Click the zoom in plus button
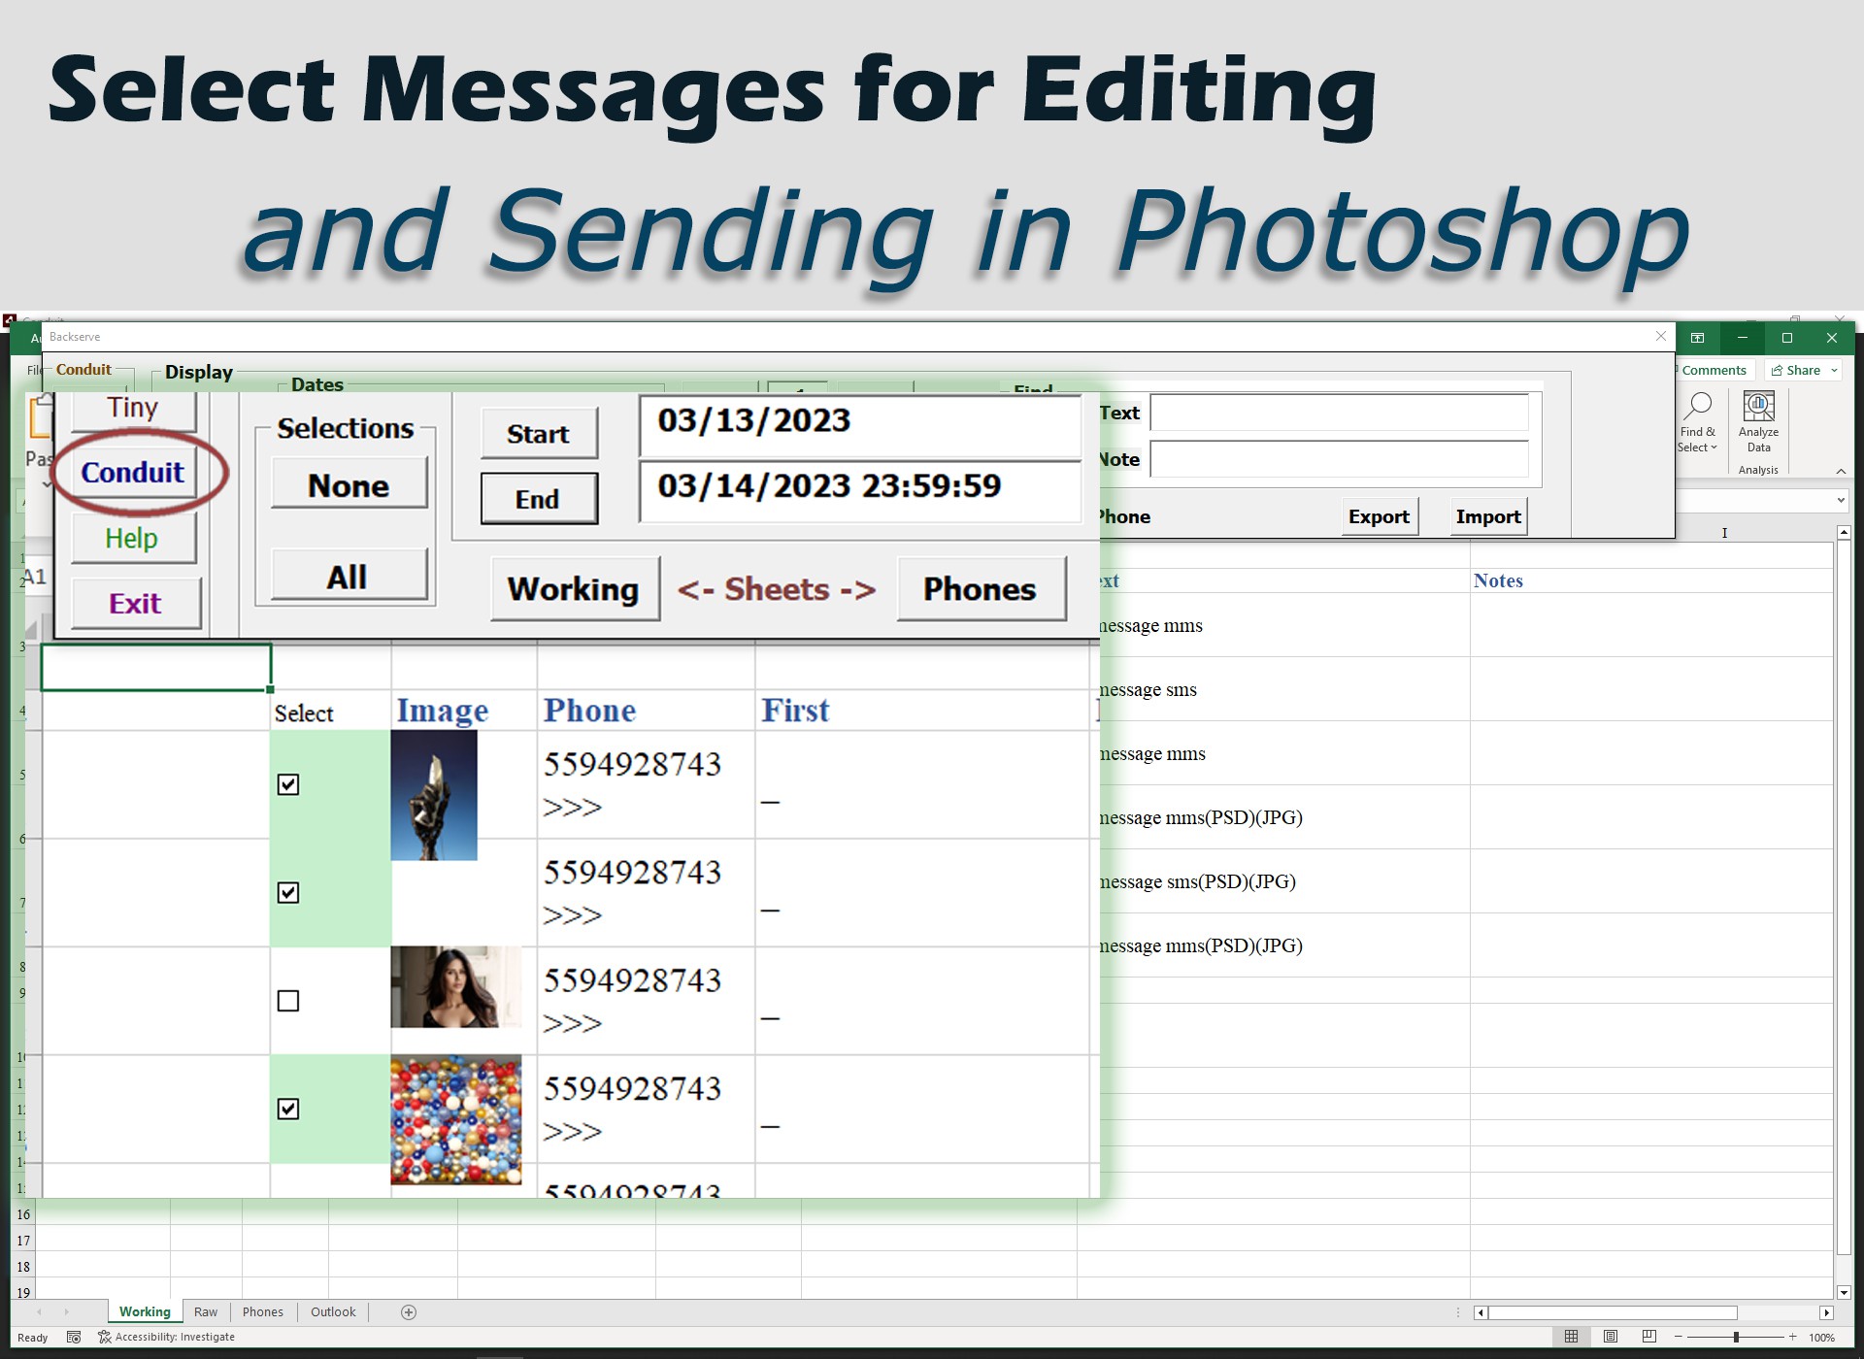This screenshot has width=1864, height=1359. (x=1792, y=1337)
